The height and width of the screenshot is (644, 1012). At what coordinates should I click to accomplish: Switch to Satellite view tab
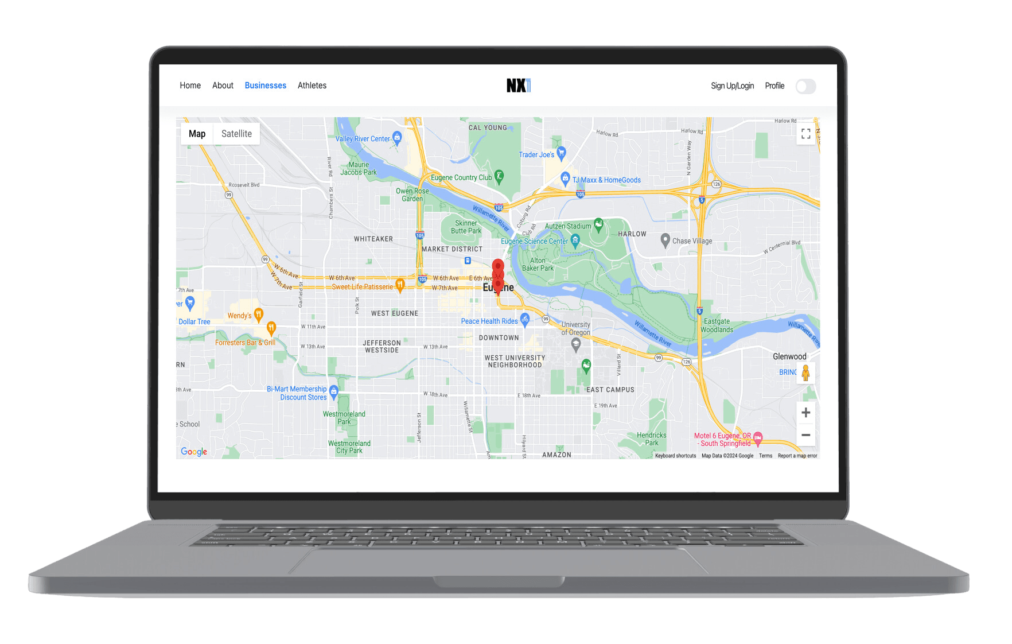click(236, 134)
